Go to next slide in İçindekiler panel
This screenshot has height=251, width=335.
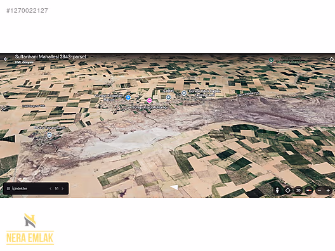(x=63, y=188)
